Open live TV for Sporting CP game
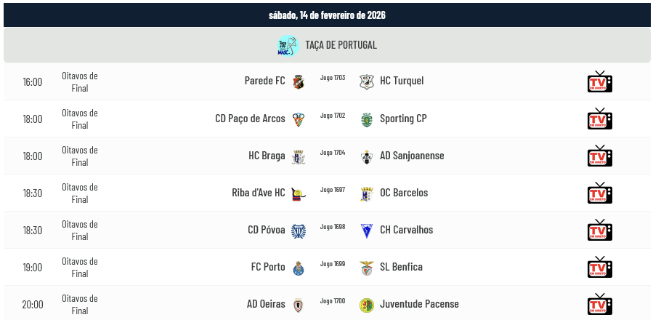Viewport: 653px width, 320px height. 599,119
